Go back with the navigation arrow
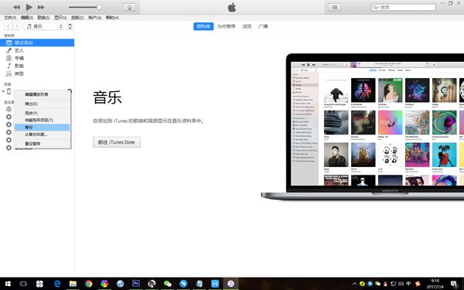 (9, 26)
